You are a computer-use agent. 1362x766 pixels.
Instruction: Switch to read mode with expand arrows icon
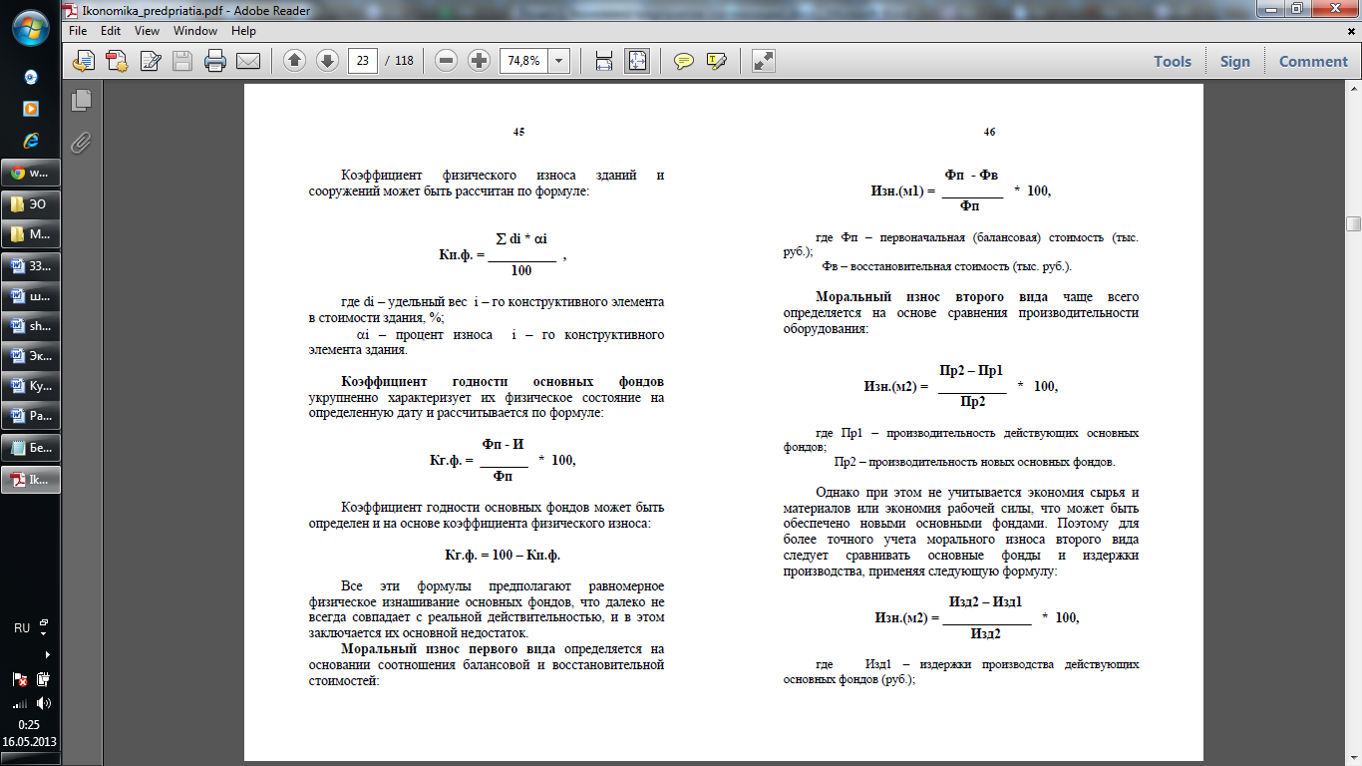[763, 61]
